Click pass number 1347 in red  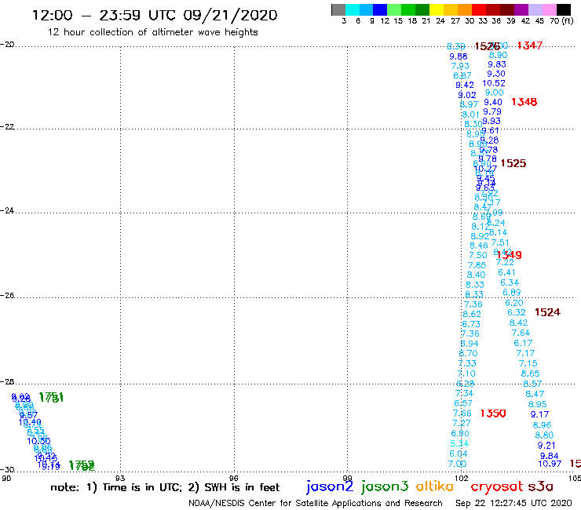[x=529, y=46]
